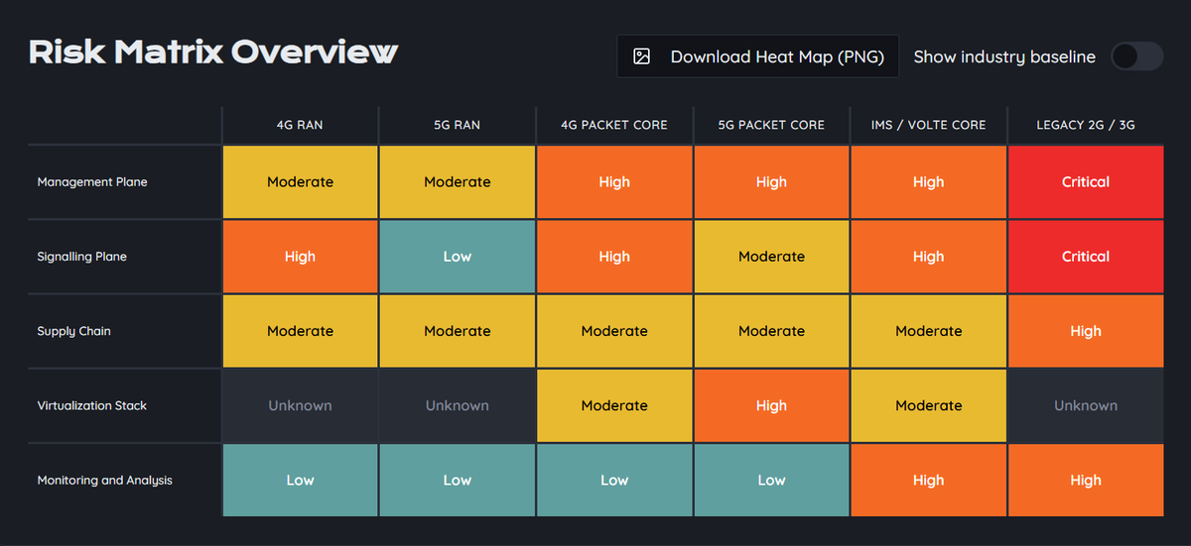Open Signalling Plane 4G RAN High cell

[x=300, y=257]
